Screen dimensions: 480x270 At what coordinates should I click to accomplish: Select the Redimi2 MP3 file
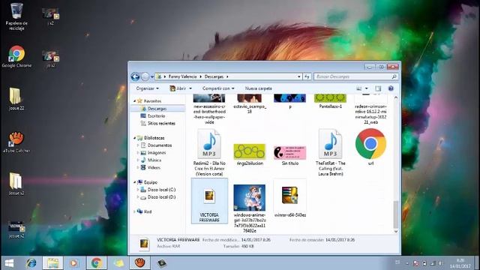pyautogui.click(x=209, y=152)
